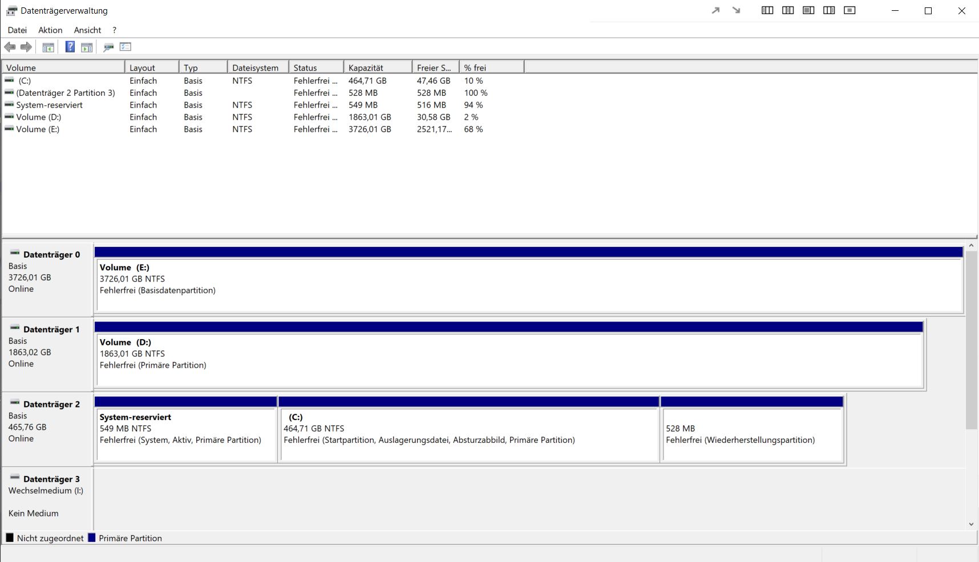Sort by the Volume column header
Image resolution: width=979 pixels, height=562 pixels.
(63, 67)
